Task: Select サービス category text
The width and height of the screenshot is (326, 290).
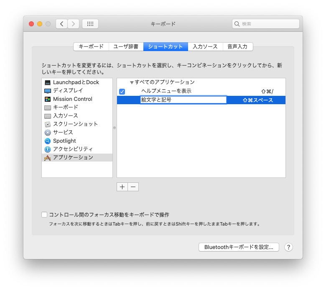Action: point(63,132)
